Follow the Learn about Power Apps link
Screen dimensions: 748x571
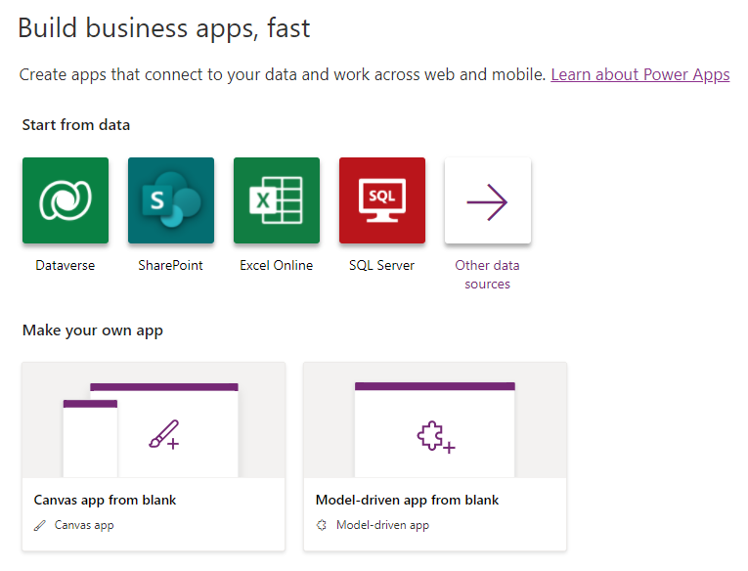click(x=640, y=74)
